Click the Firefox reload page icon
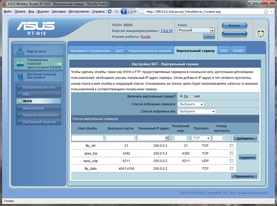 (110, 12)
